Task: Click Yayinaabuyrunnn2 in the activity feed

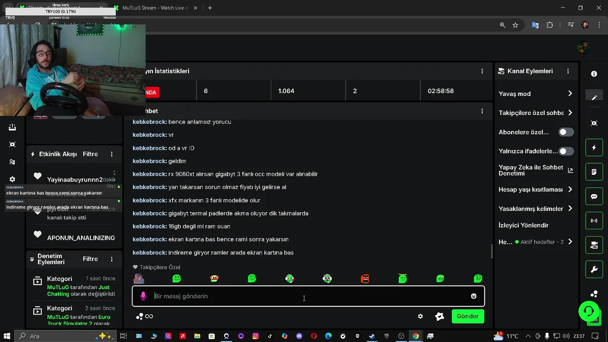Action: [x=75, y=180]
